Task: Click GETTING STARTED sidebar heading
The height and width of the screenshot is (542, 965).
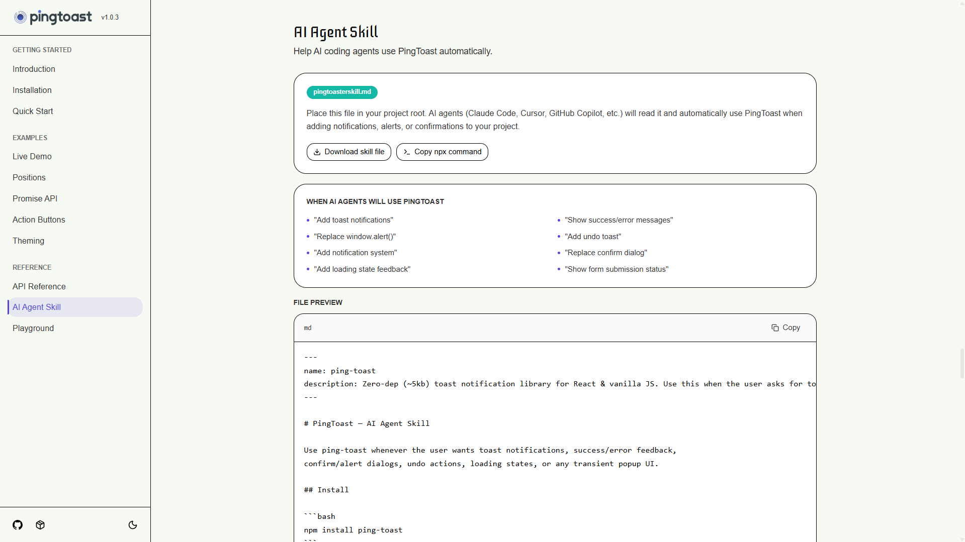Action: [42, 50]
